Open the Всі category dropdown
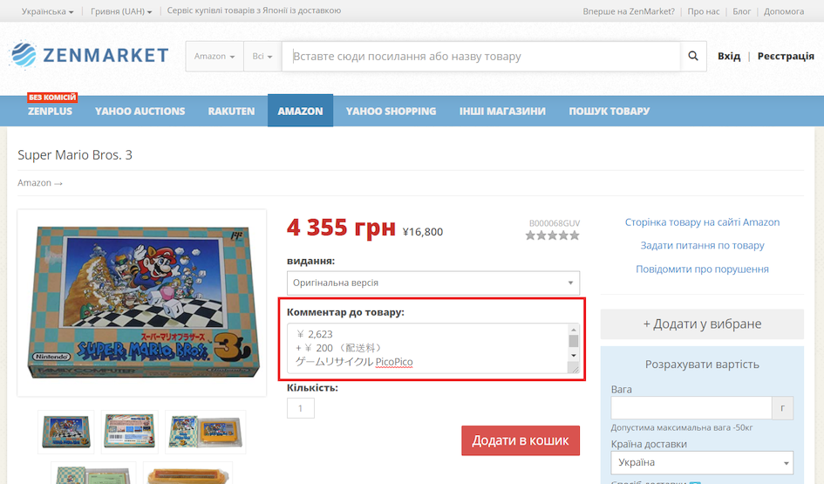The height and width of the screenshot is (484, 824). pos(262,56)
